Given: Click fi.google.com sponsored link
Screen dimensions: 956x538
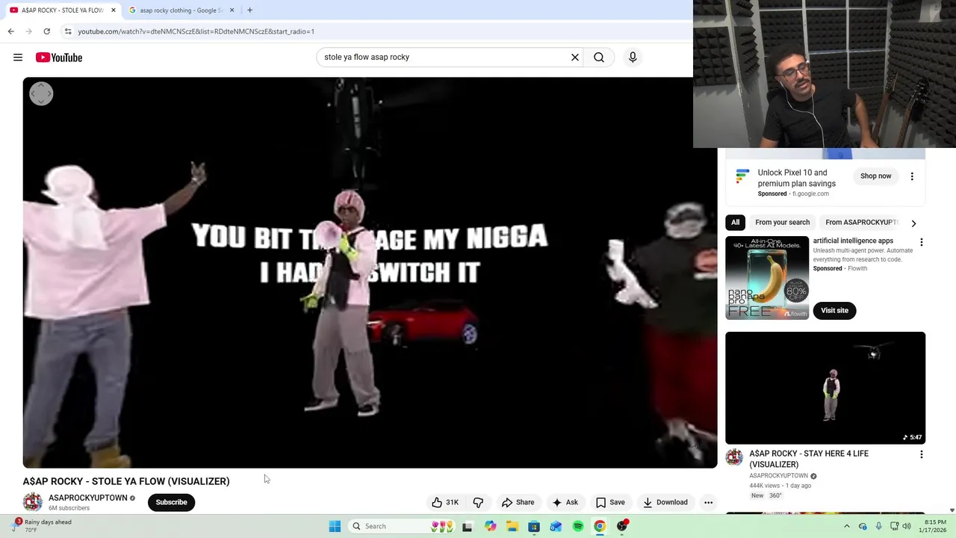Looking at the screenshot, I should 810,194.
